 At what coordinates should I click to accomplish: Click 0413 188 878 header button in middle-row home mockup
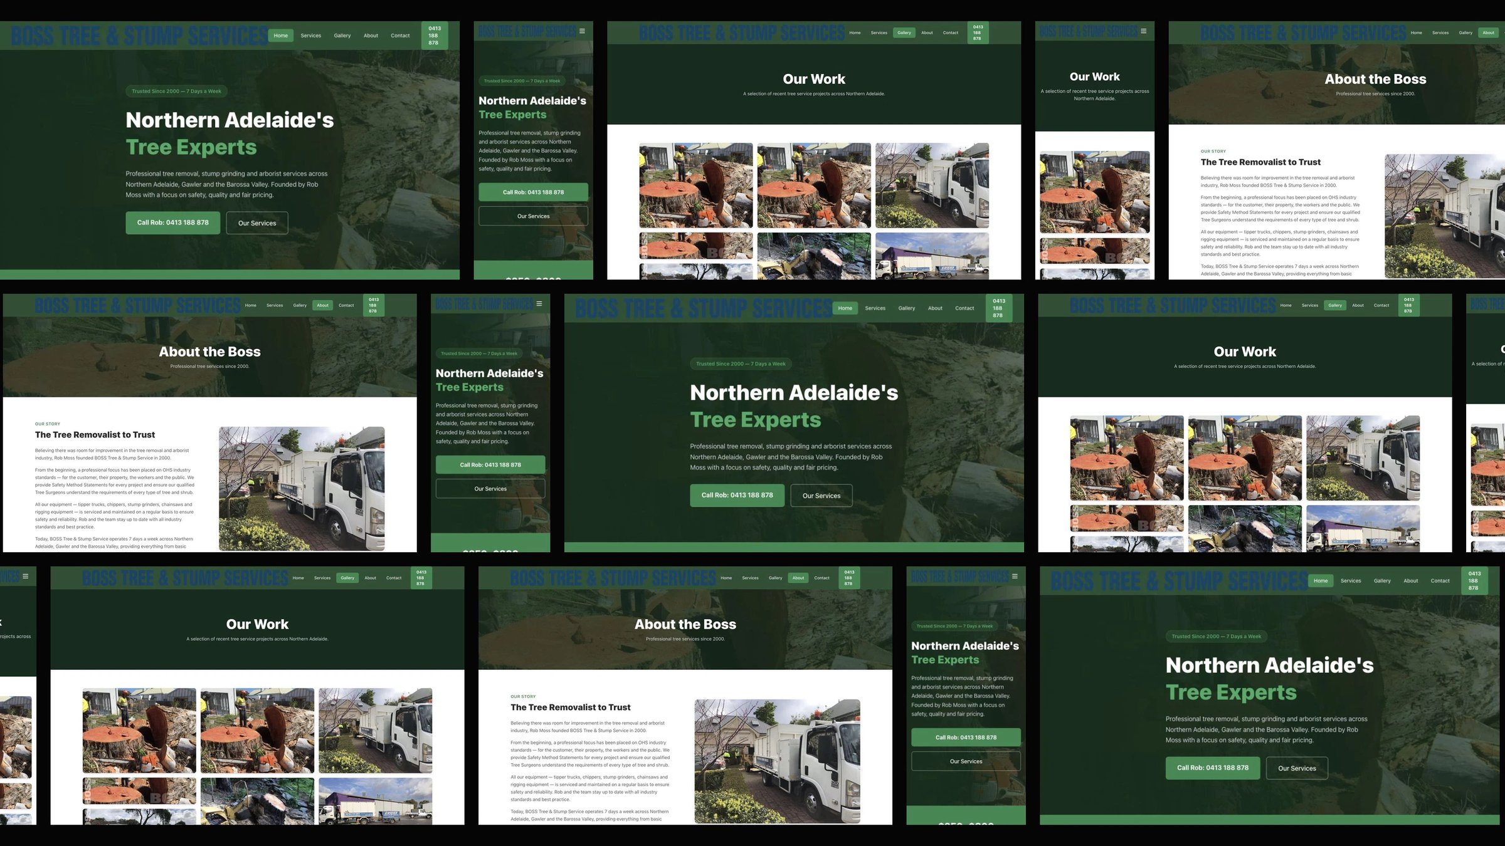pyautogui.click(x=998, y=308)
